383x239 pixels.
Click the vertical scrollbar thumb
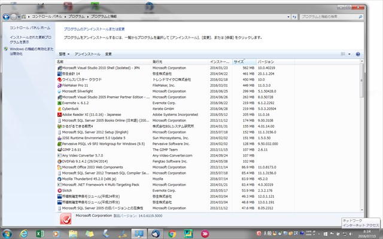pyautogui.click(x=361, y=81)
